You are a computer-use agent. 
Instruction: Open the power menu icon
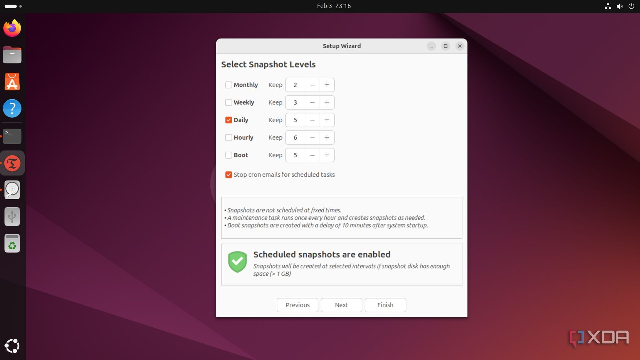(x=631, y=6)
